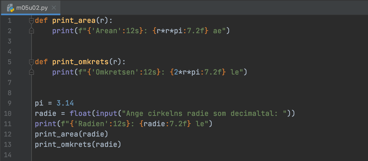Click fold end marker on line 2
The width and height of the screenshot is (368, 161).
click(x=32, y=31)
